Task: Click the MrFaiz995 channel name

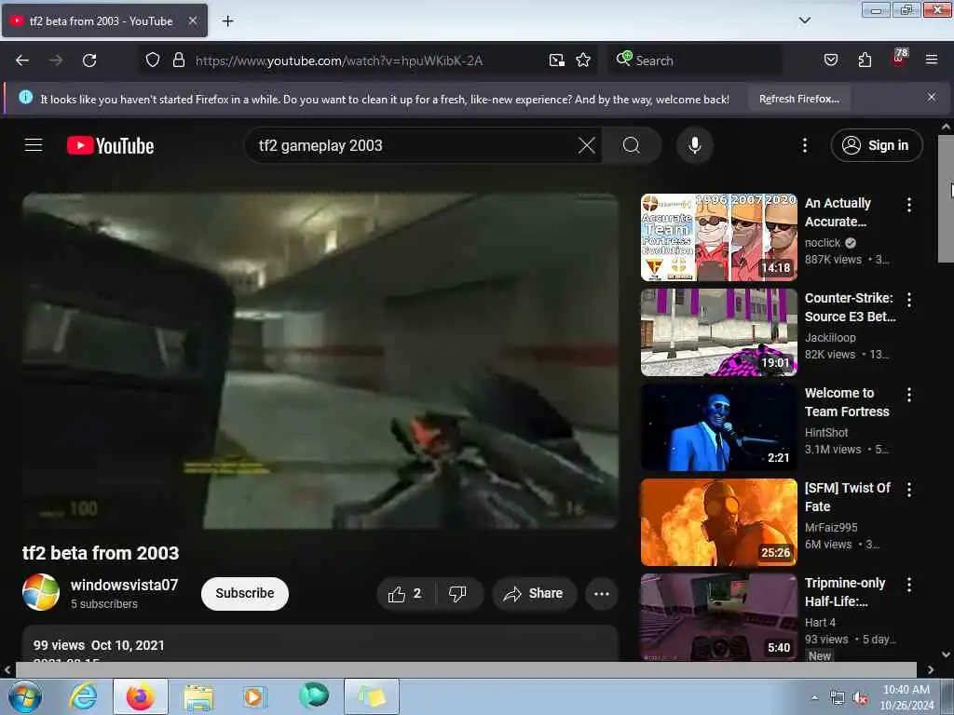Action: pyautogui.click(x=831, y=527)
